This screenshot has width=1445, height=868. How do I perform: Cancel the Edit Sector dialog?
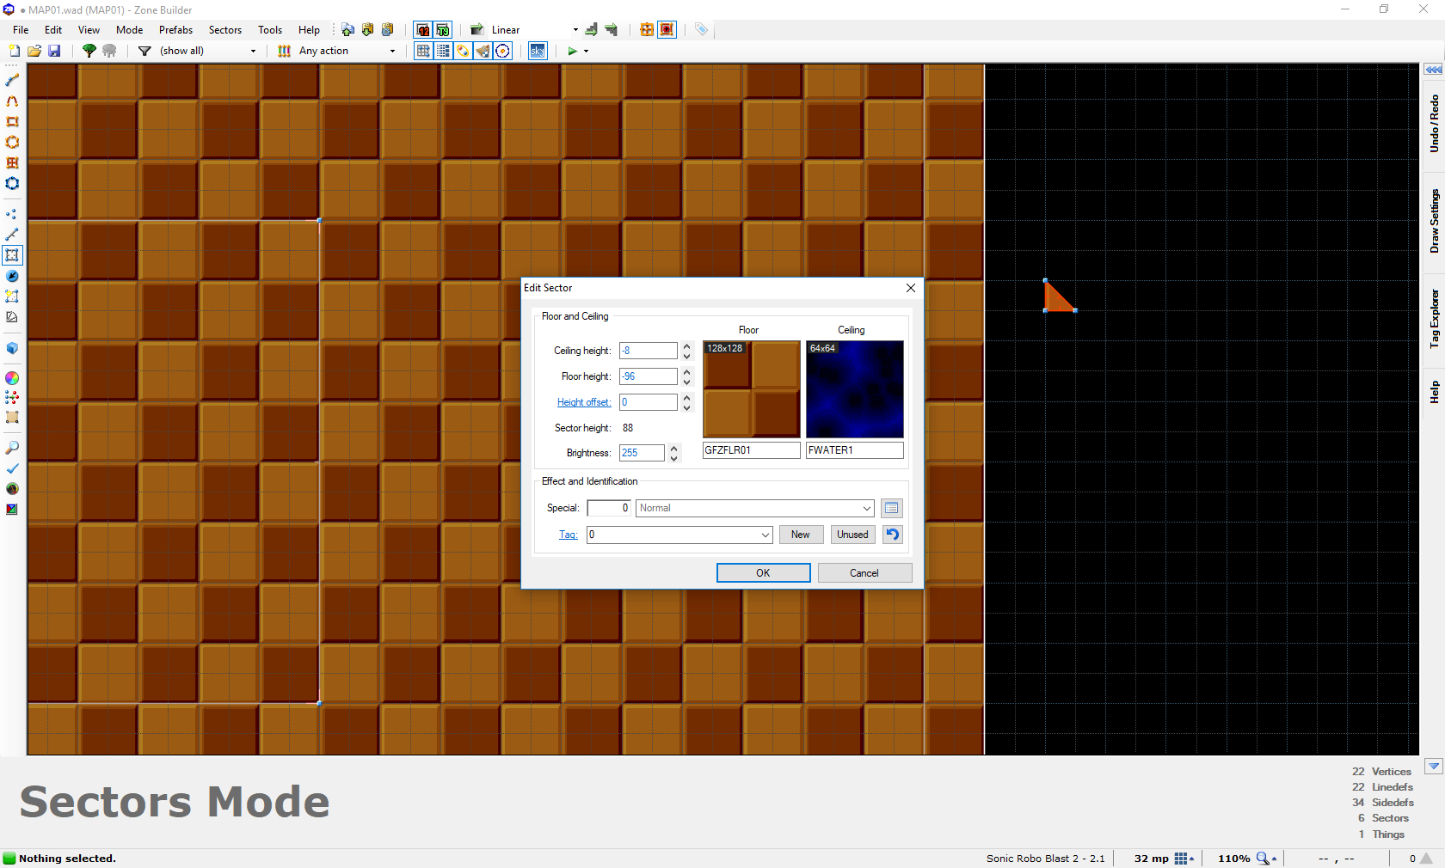pos(864,573)
